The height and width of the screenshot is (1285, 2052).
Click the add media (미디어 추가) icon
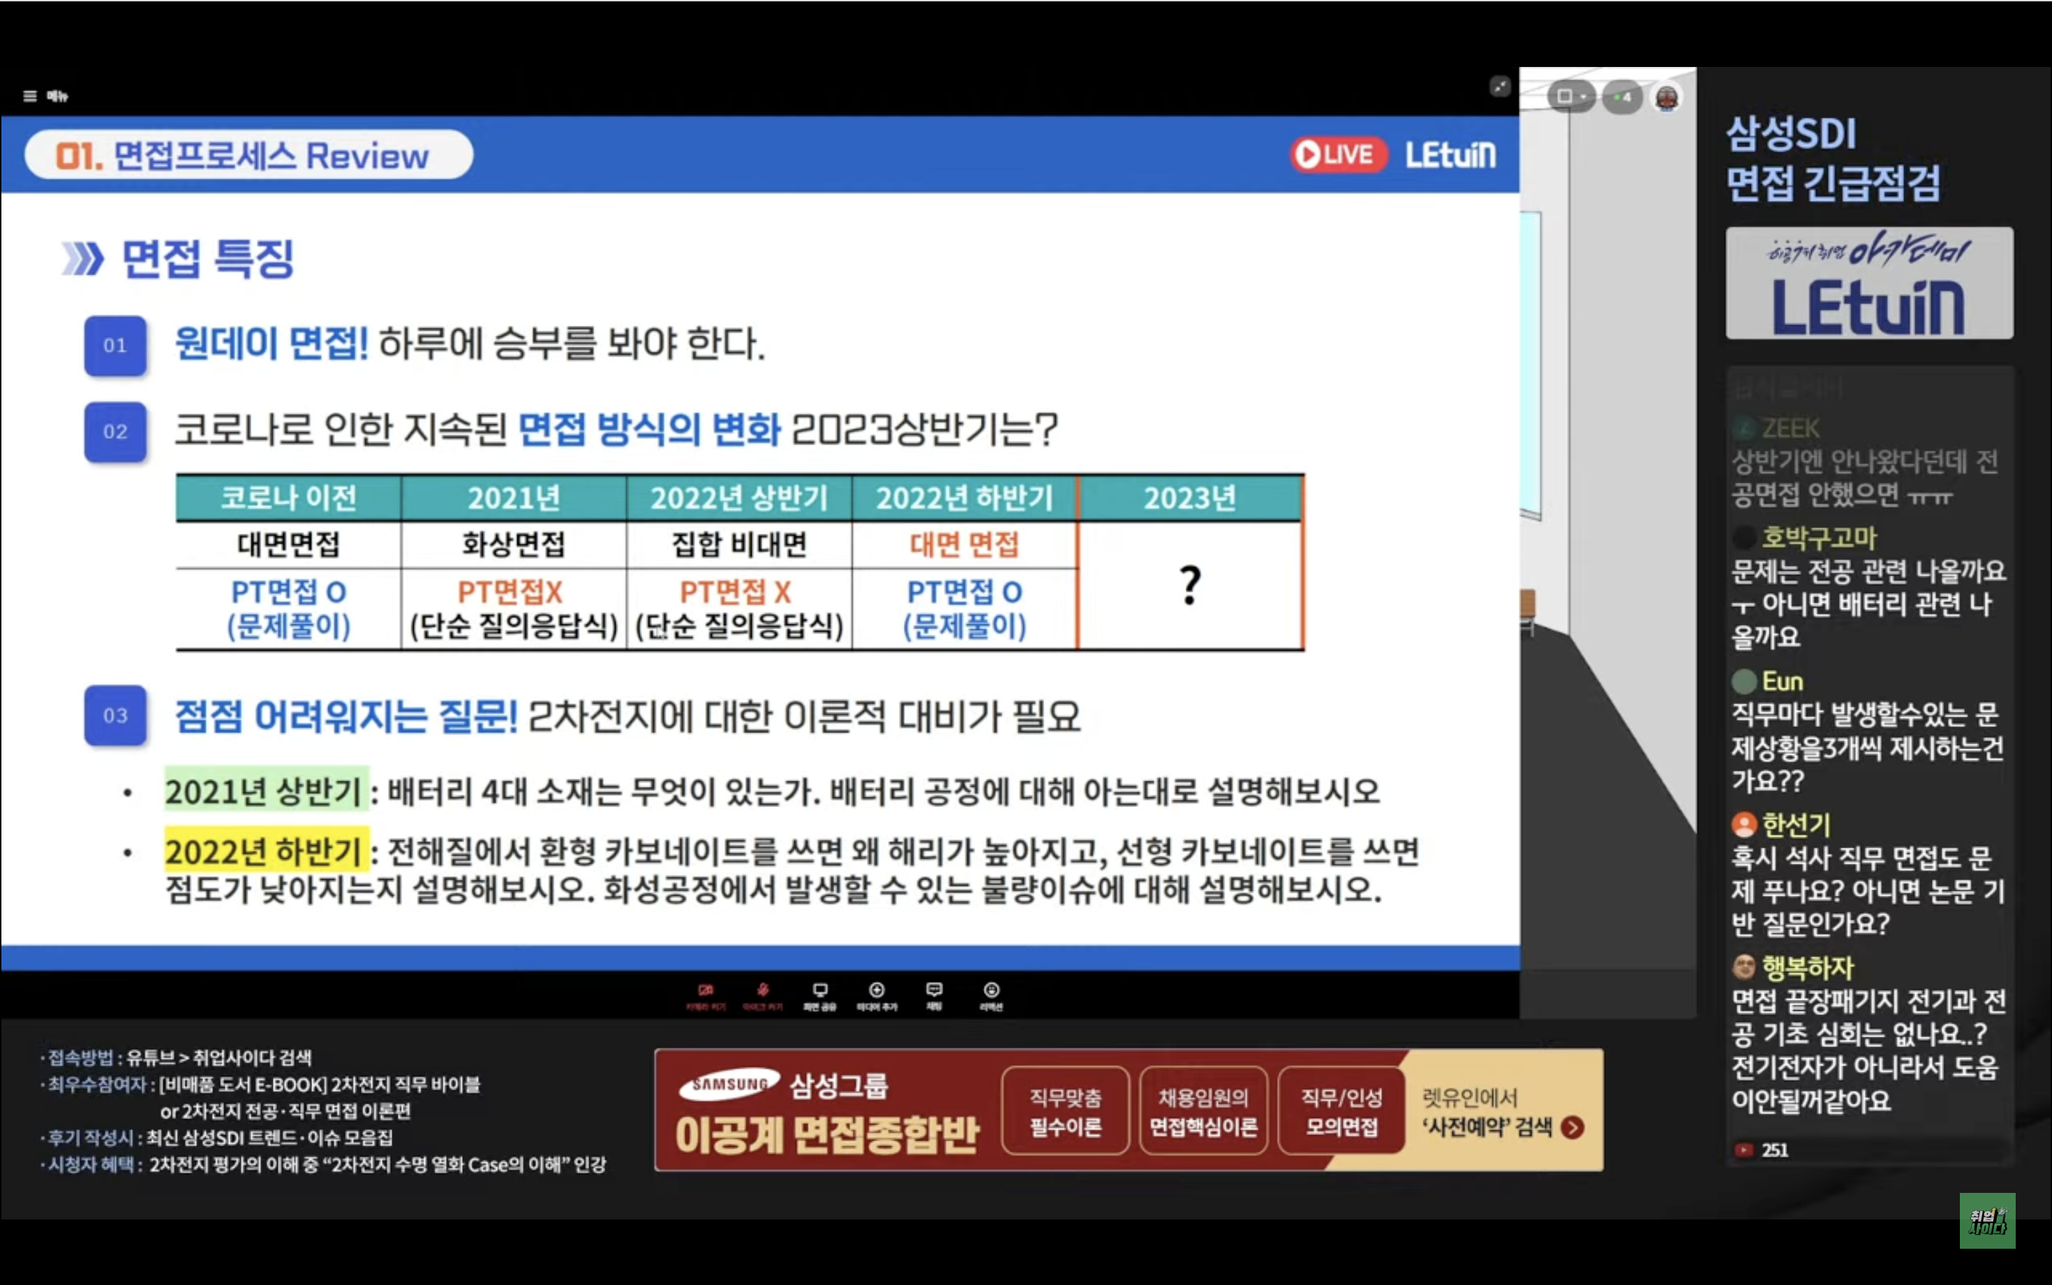click(x=877, y=994)
